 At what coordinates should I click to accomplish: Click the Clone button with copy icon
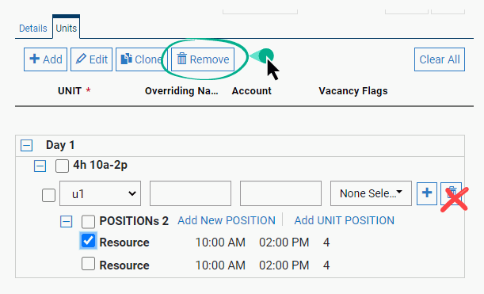point(141,59)
